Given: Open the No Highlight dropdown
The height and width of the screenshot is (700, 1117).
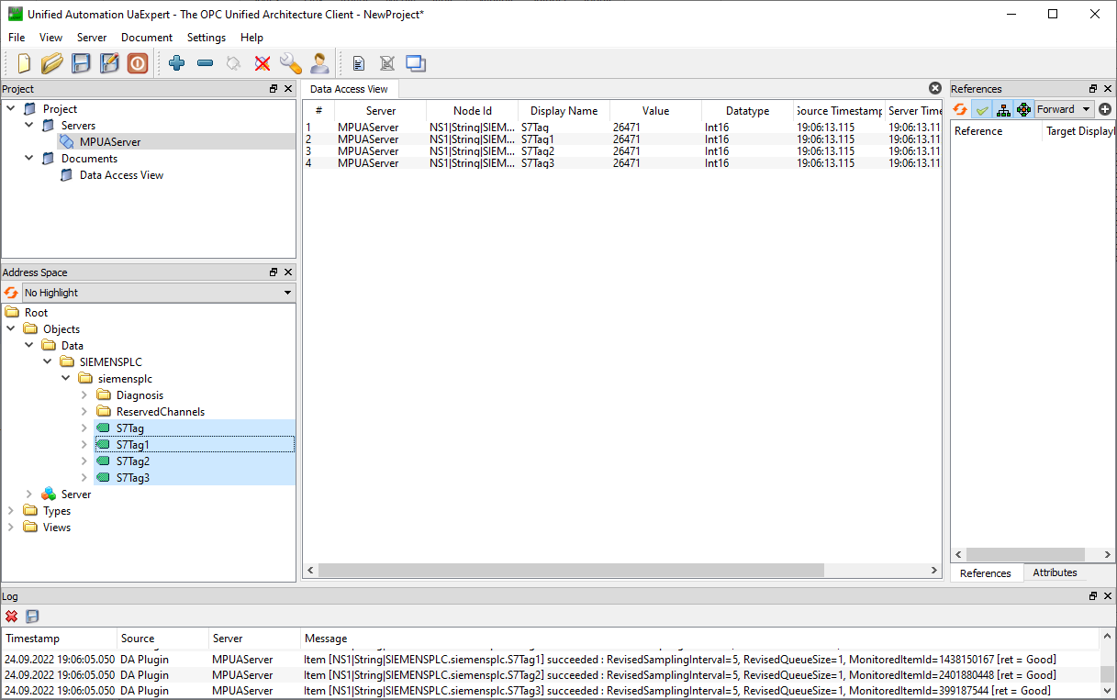Looking at the screenshot, I should pos(159,293).
